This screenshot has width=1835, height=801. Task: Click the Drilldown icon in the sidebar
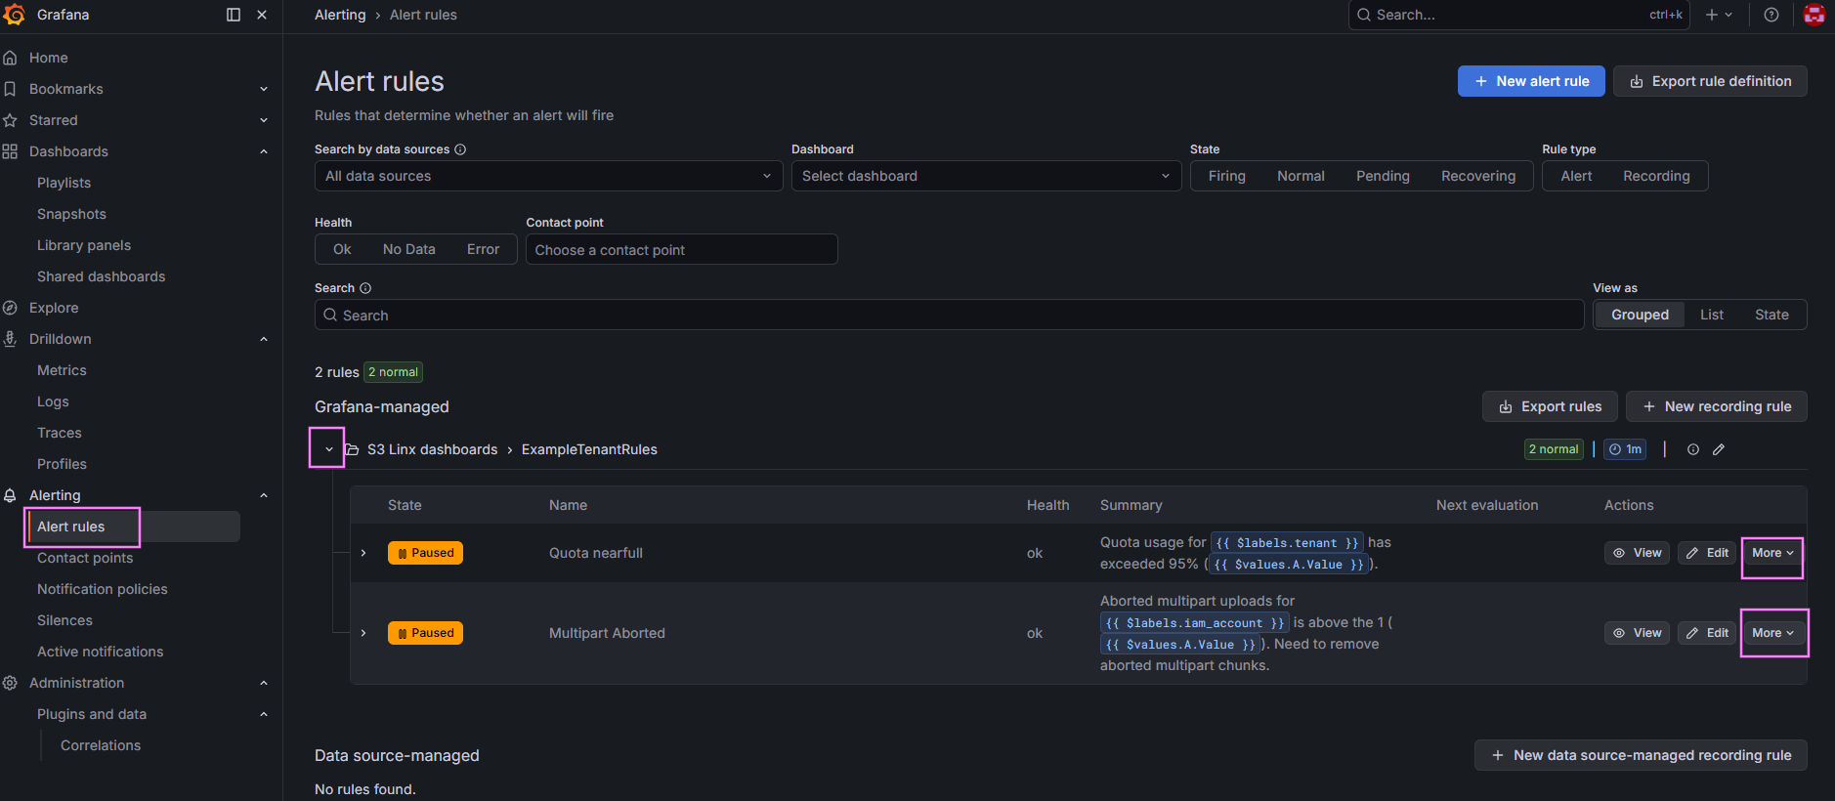pyautogui.click(x=10, y=339)
